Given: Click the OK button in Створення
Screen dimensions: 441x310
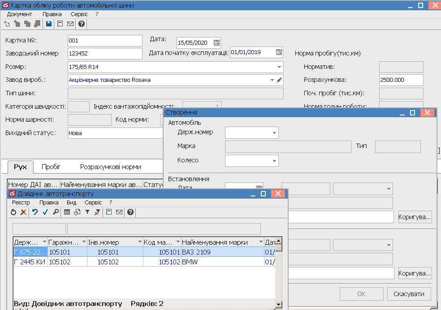Looking at the screenshot, I should pyautogui.click(x=361, y=294).
